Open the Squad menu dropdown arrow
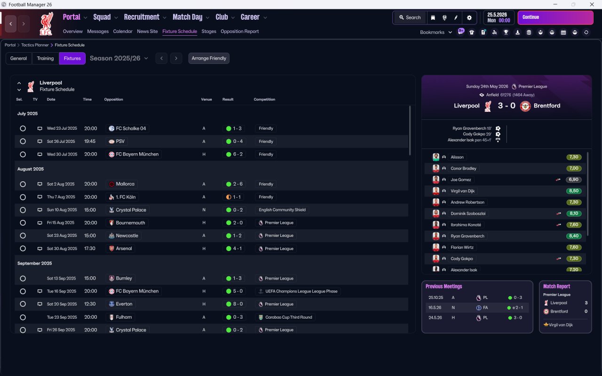 (x=116, y=18)
